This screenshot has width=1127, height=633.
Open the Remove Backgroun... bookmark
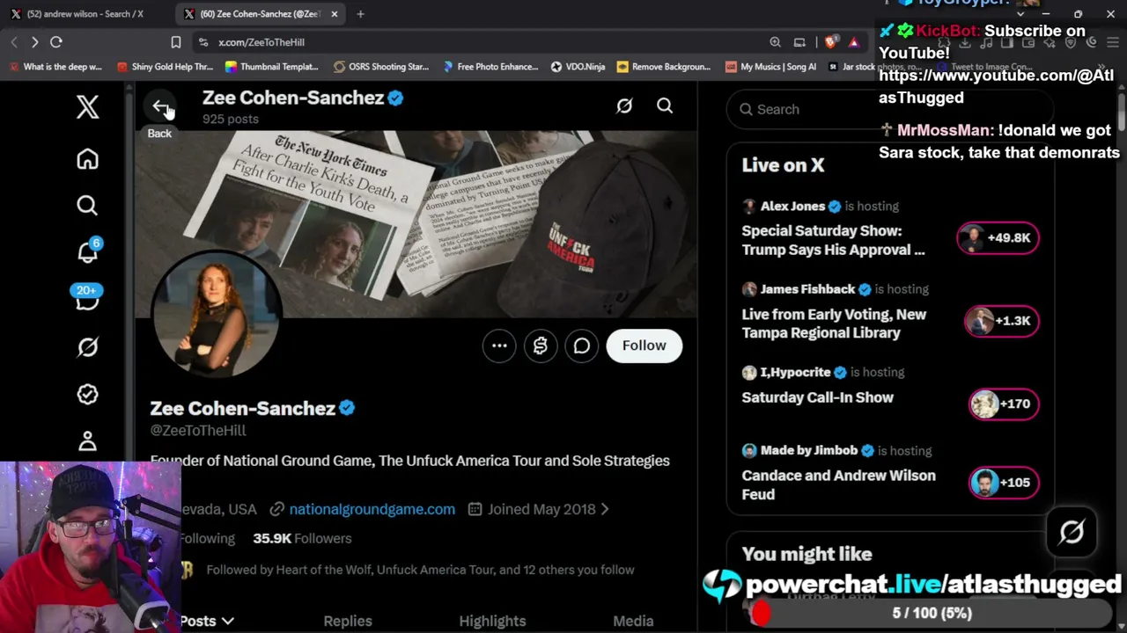(664, 67)
